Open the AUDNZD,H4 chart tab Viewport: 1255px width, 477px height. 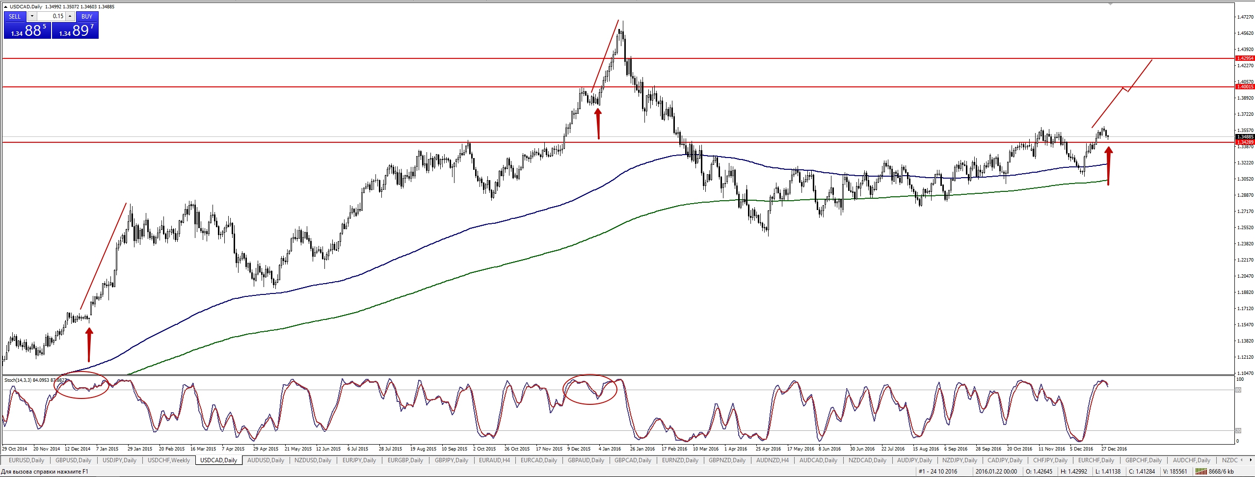pos(773,460)
